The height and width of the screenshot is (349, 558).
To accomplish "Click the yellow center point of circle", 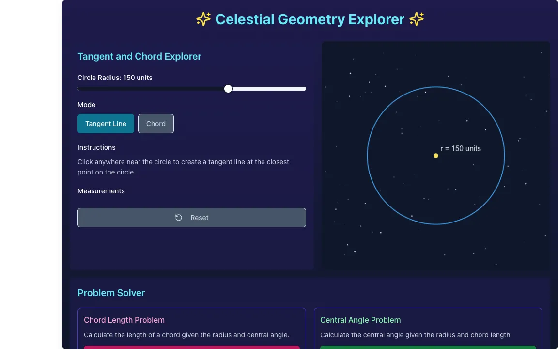I will [435, 156].
